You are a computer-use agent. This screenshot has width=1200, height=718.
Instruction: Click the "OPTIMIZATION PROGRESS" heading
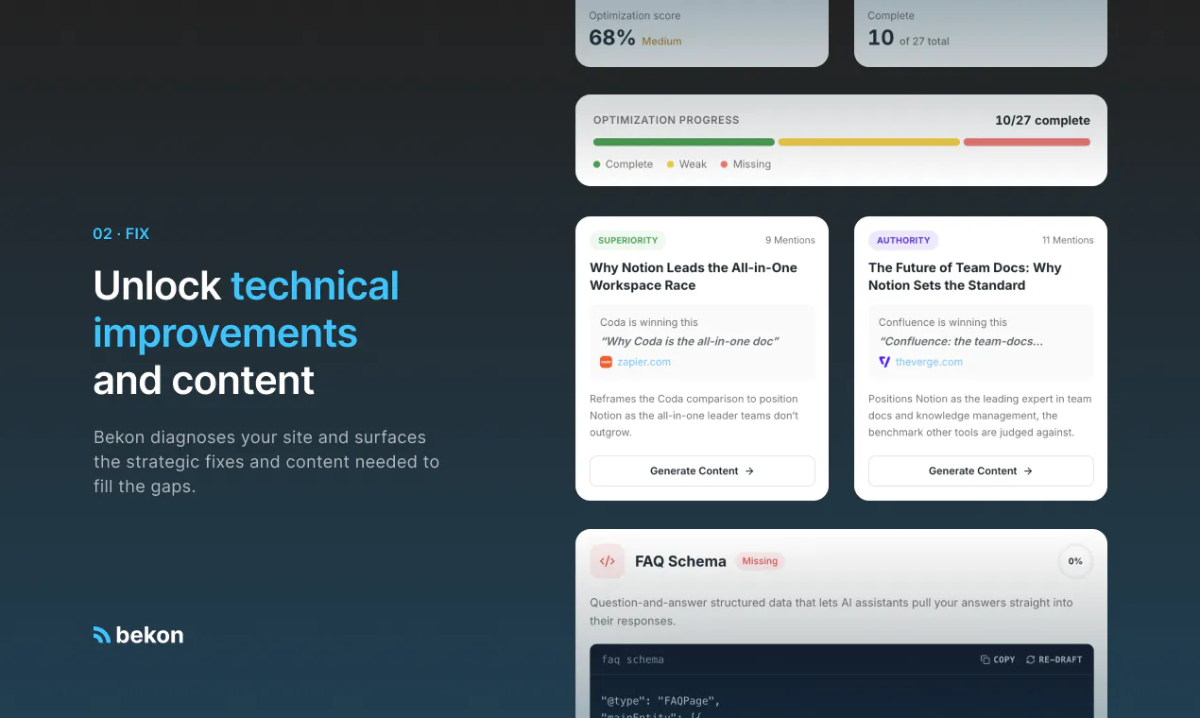pyautogui.click(x=666, y=120)
